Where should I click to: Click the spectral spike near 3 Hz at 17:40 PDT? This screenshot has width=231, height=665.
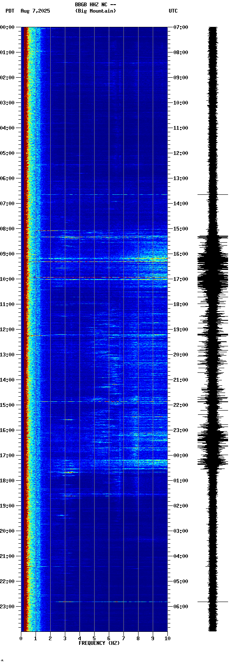(68, 473)
